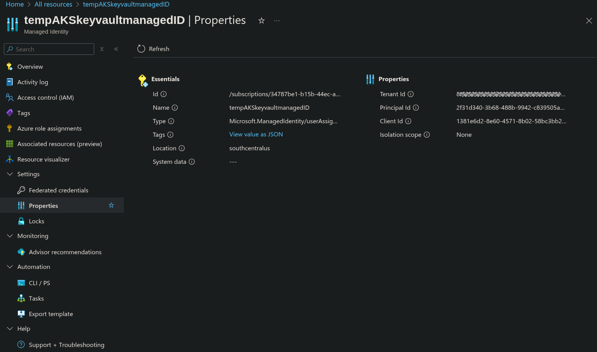Image resolution: width=597 pixels, height=352 pixels.
Task: Clear the sidebar search with X icon
Action: (x=102, y=49)
